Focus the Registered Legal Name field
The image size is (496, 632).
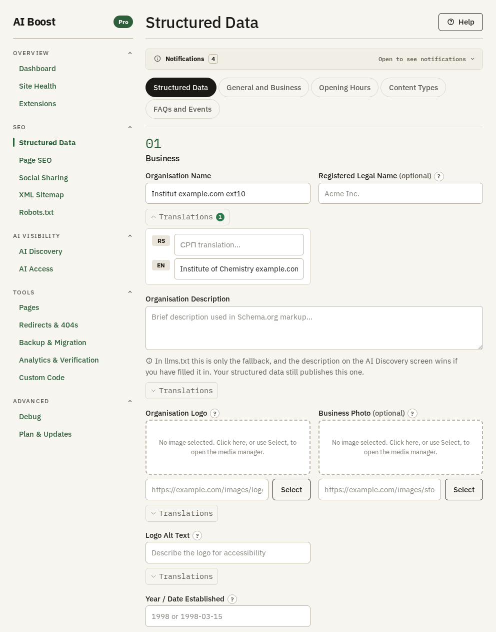click(x=400, y=193)
